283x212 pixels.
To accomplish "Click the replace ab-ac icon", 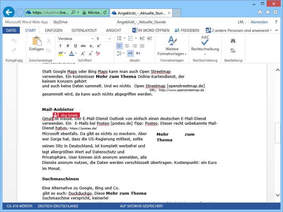I will click(233, 50).
